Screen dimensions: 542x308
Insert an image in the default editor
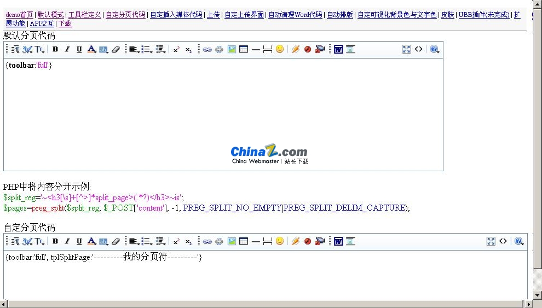(232, 49)
